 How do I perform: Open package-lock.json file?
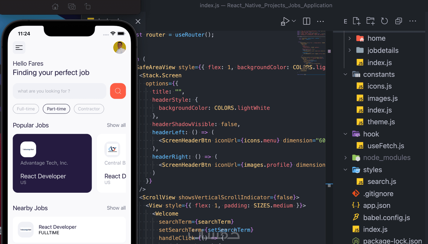(x=393, y=241)
